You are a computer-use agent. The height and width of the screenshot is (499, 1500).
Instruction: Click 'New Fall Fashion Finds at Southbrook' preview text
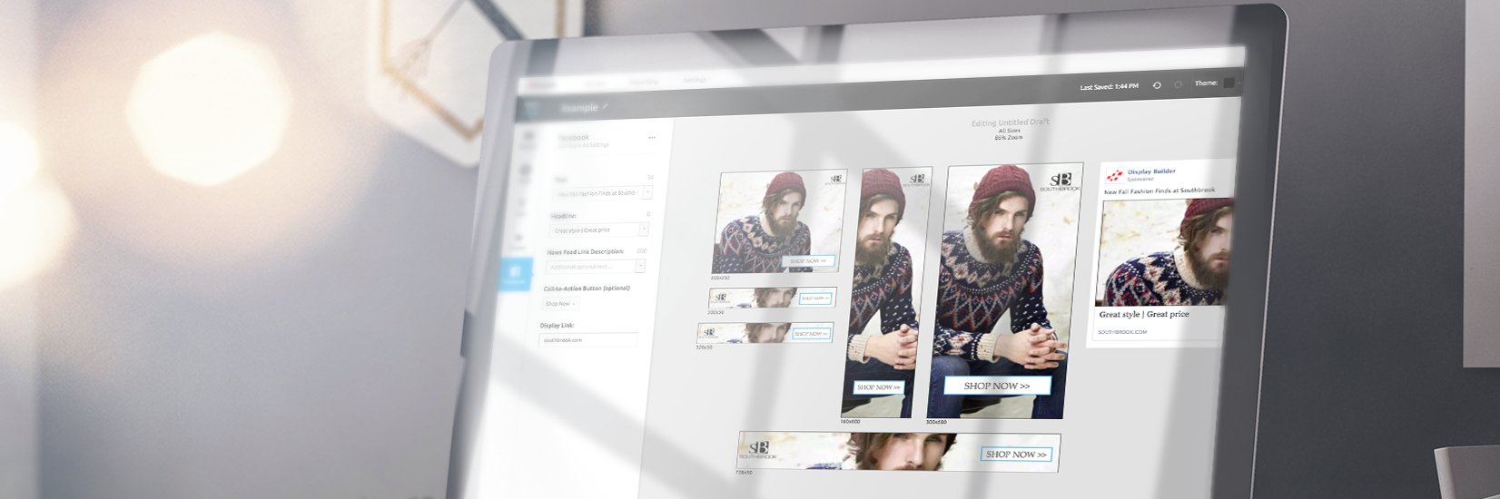pyautogui.click(x=1160, y=191)
